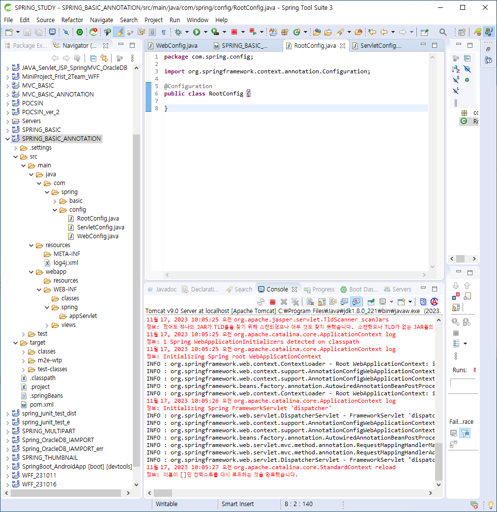The image size is (497, 512).
Task: Click the Save icon in toolbar
Action: [27, 32]
